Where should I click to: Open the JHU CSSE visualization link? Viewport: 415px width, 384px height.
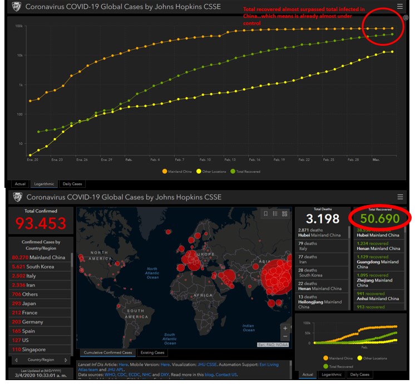207,364
